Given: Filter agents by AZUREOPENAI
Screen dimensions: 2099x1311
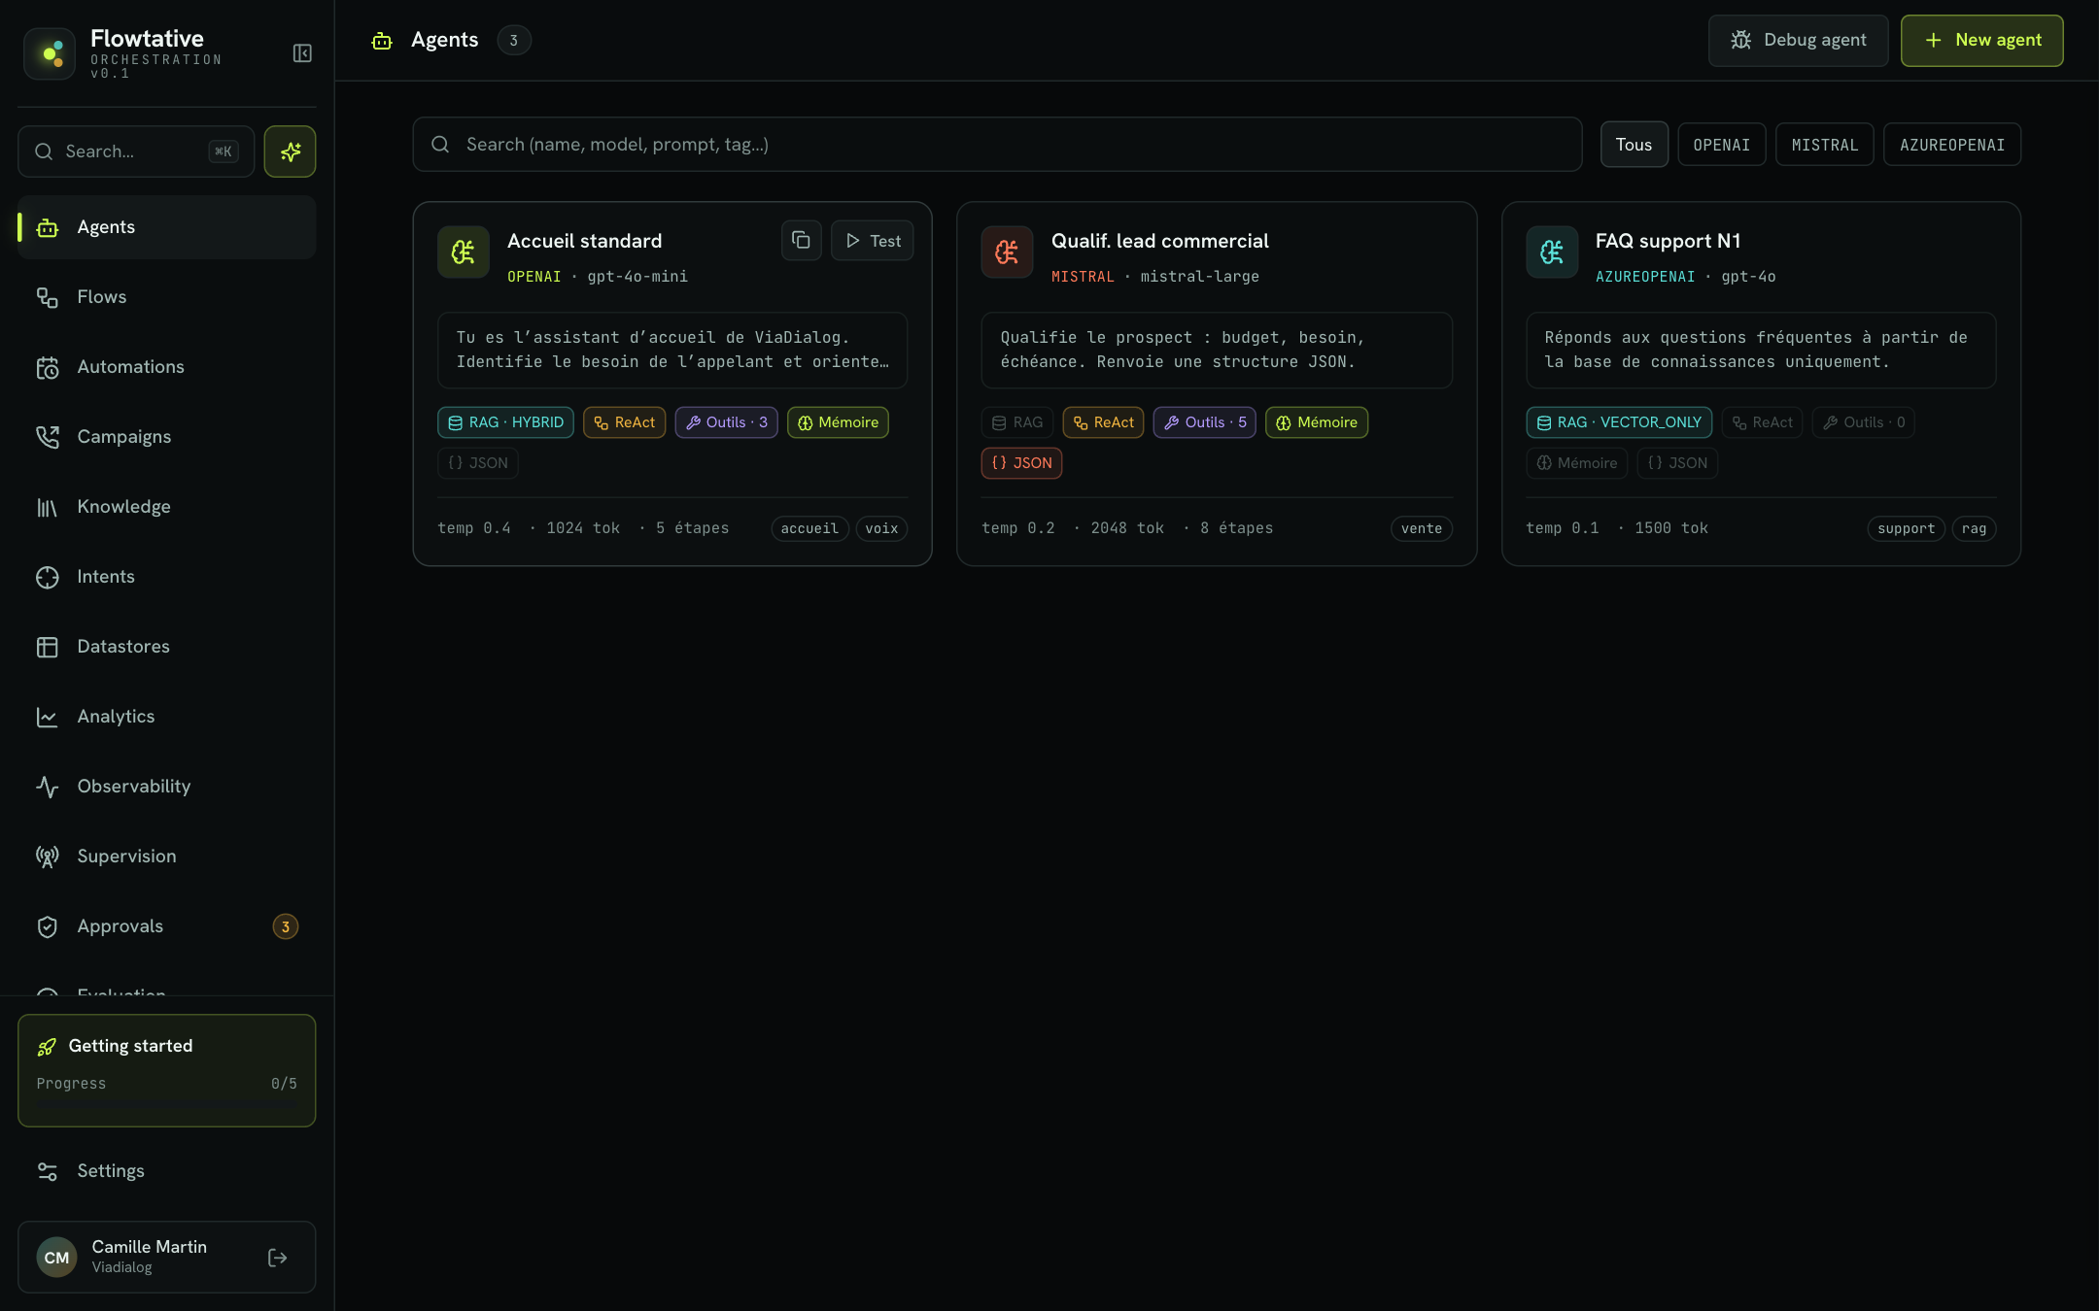Looking at the screenshot, I should [1951, 144].
